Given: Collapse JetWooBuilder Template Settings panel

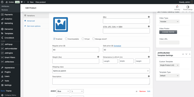Looking at the screenshot, I should click(x=190, y=54).
